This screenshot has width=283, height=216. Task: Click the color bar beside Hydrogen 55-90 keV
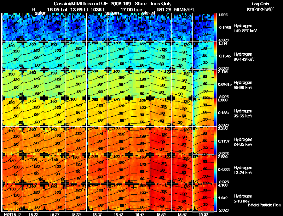click(215, 84)
